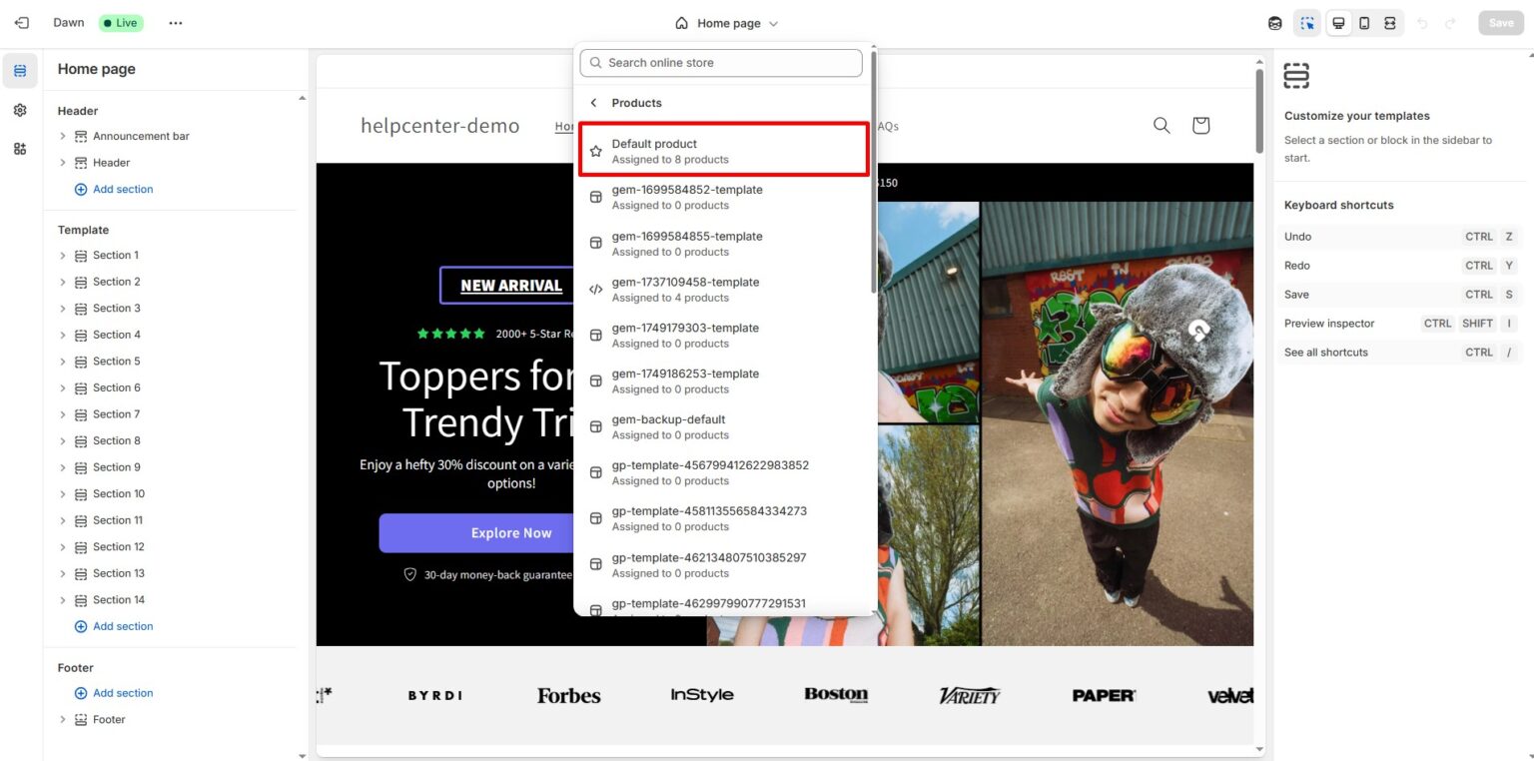
Task: Click the template dropdown list scrollbar
Action: (x=874, y=172)
